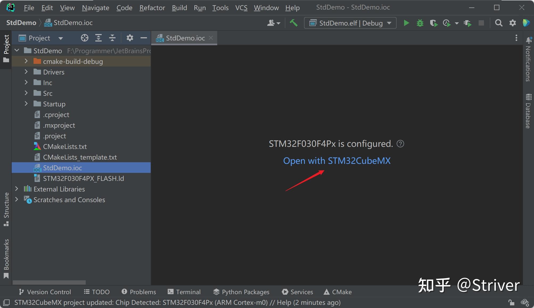Click Collapse All icon in Project panel
Viewport: 534px width, 308px height.
[x=112, y=38]
